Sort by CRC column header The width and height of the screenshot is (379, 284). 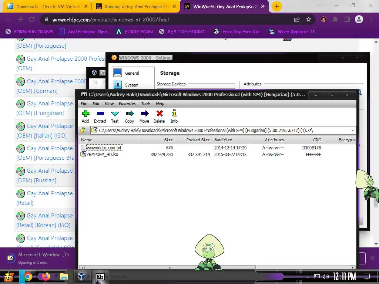point(304,140)
